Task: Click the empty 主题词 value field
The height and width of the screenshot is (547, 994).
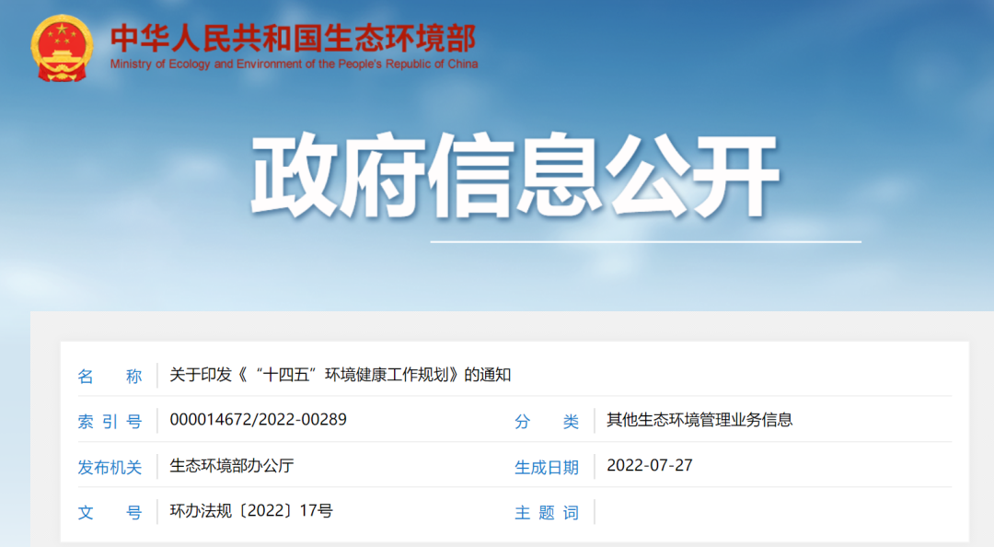Action: [x=773, y=512]
